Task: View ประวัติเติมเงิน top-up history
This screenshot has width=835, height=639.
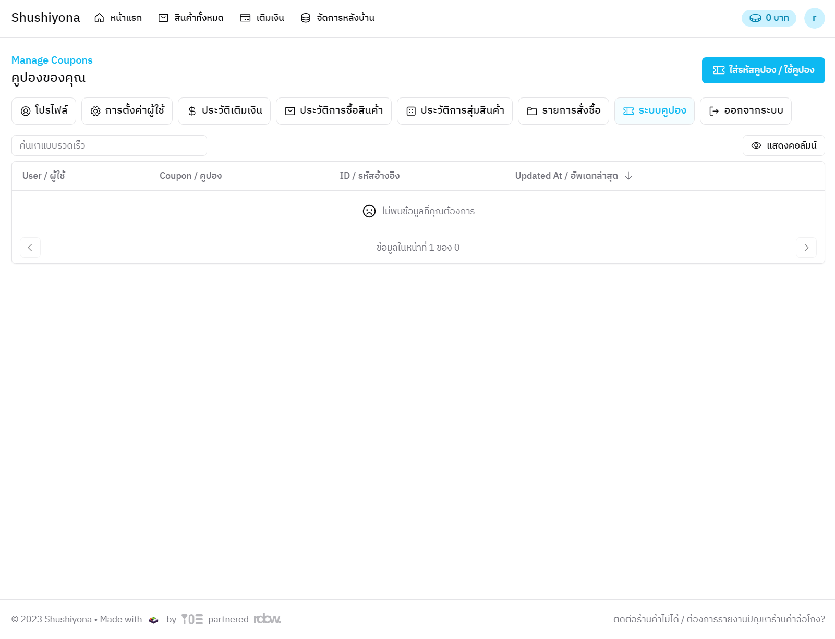Action: (x=224, y=111)
